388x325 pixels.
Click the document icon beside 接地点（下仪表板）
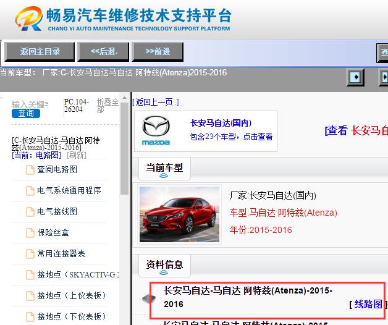point(30,317)
